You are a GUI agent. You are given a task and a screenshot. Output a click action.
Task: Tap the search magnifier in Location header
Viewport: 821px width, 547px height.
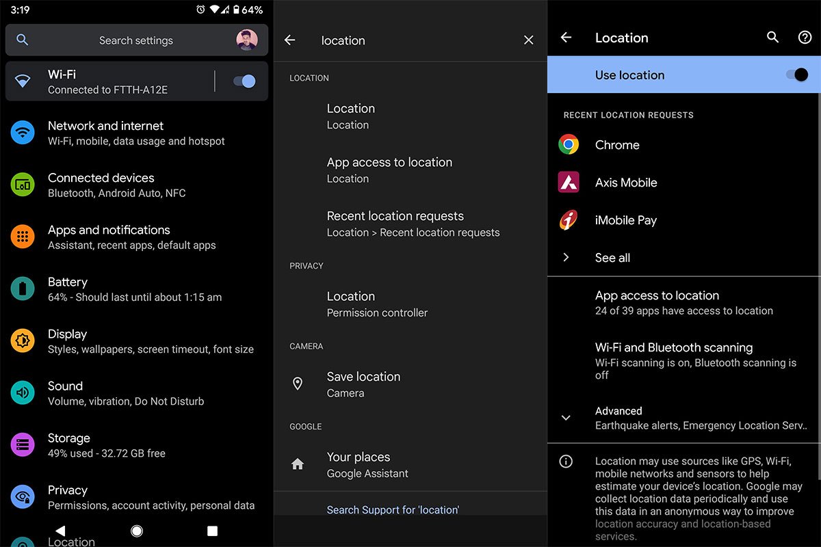[772, 38]
